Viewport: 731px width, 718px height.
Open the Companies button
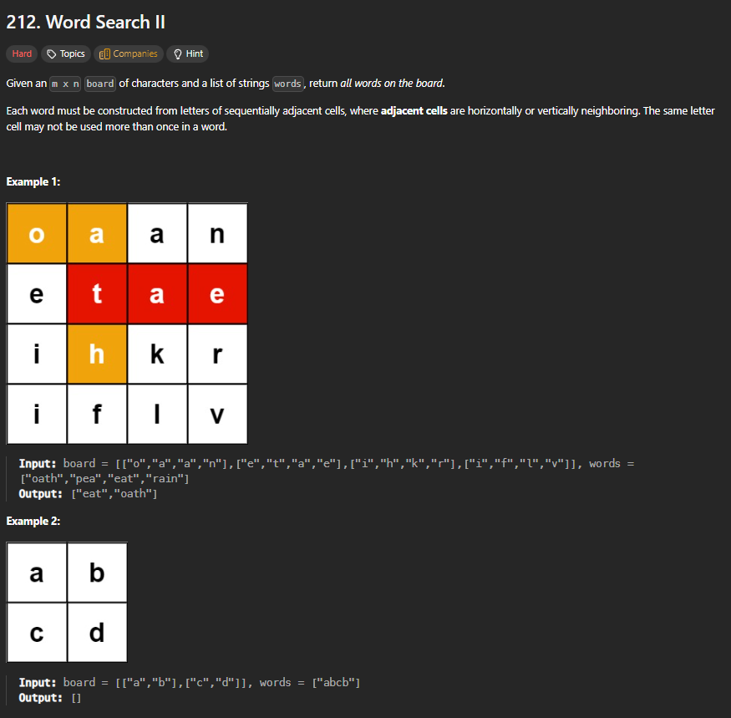[x=128, y=53]
